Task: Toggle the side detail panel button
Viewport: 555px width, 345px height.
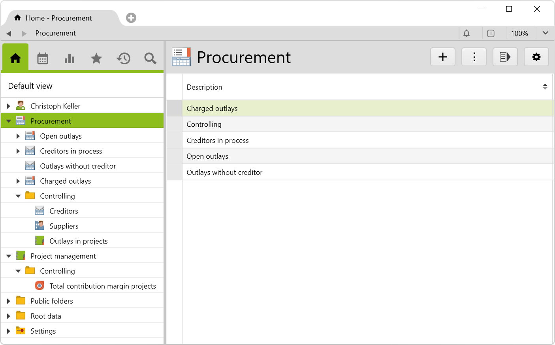Action: (x=505, y=57)
